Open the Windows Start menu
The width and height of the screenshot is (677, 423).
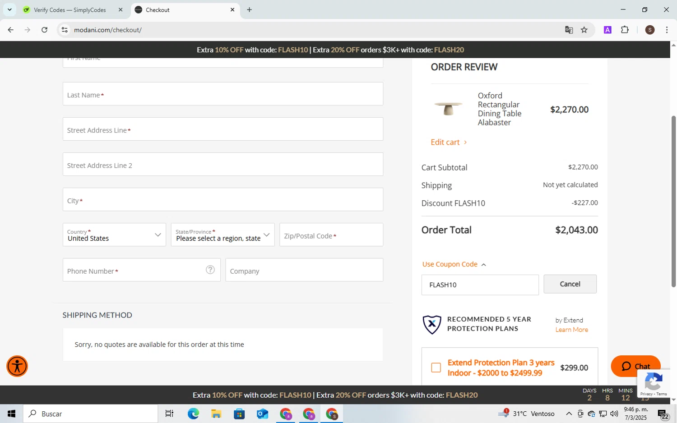pos(11,414)
